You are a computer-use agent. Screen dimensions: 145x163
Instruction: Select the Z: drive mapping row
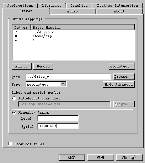[x=74, y=40]
